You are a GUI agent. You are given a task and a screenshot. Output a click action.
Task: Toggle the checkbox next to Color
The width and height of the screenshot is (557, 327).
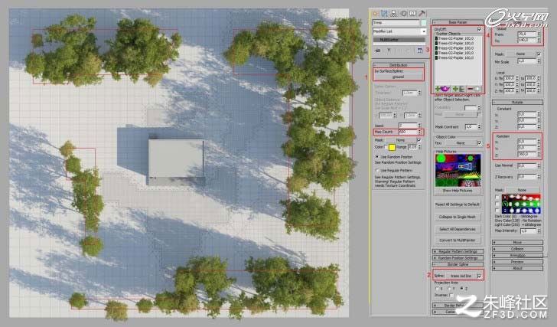386,146
